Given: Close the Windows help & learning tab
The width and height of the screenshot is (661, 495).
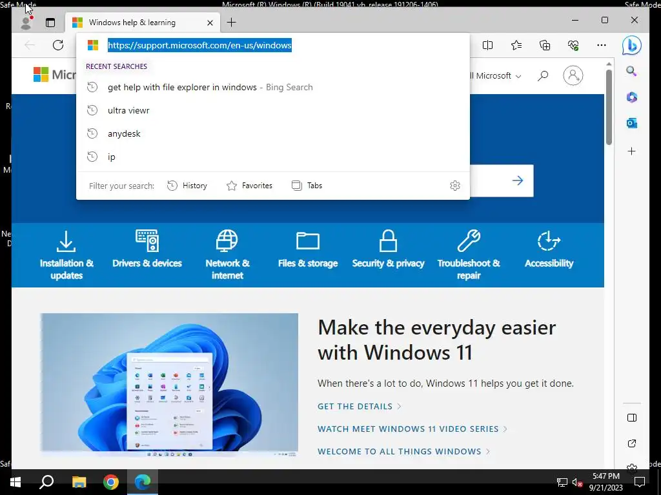Looking at the screenshot, I should (210, 23).
